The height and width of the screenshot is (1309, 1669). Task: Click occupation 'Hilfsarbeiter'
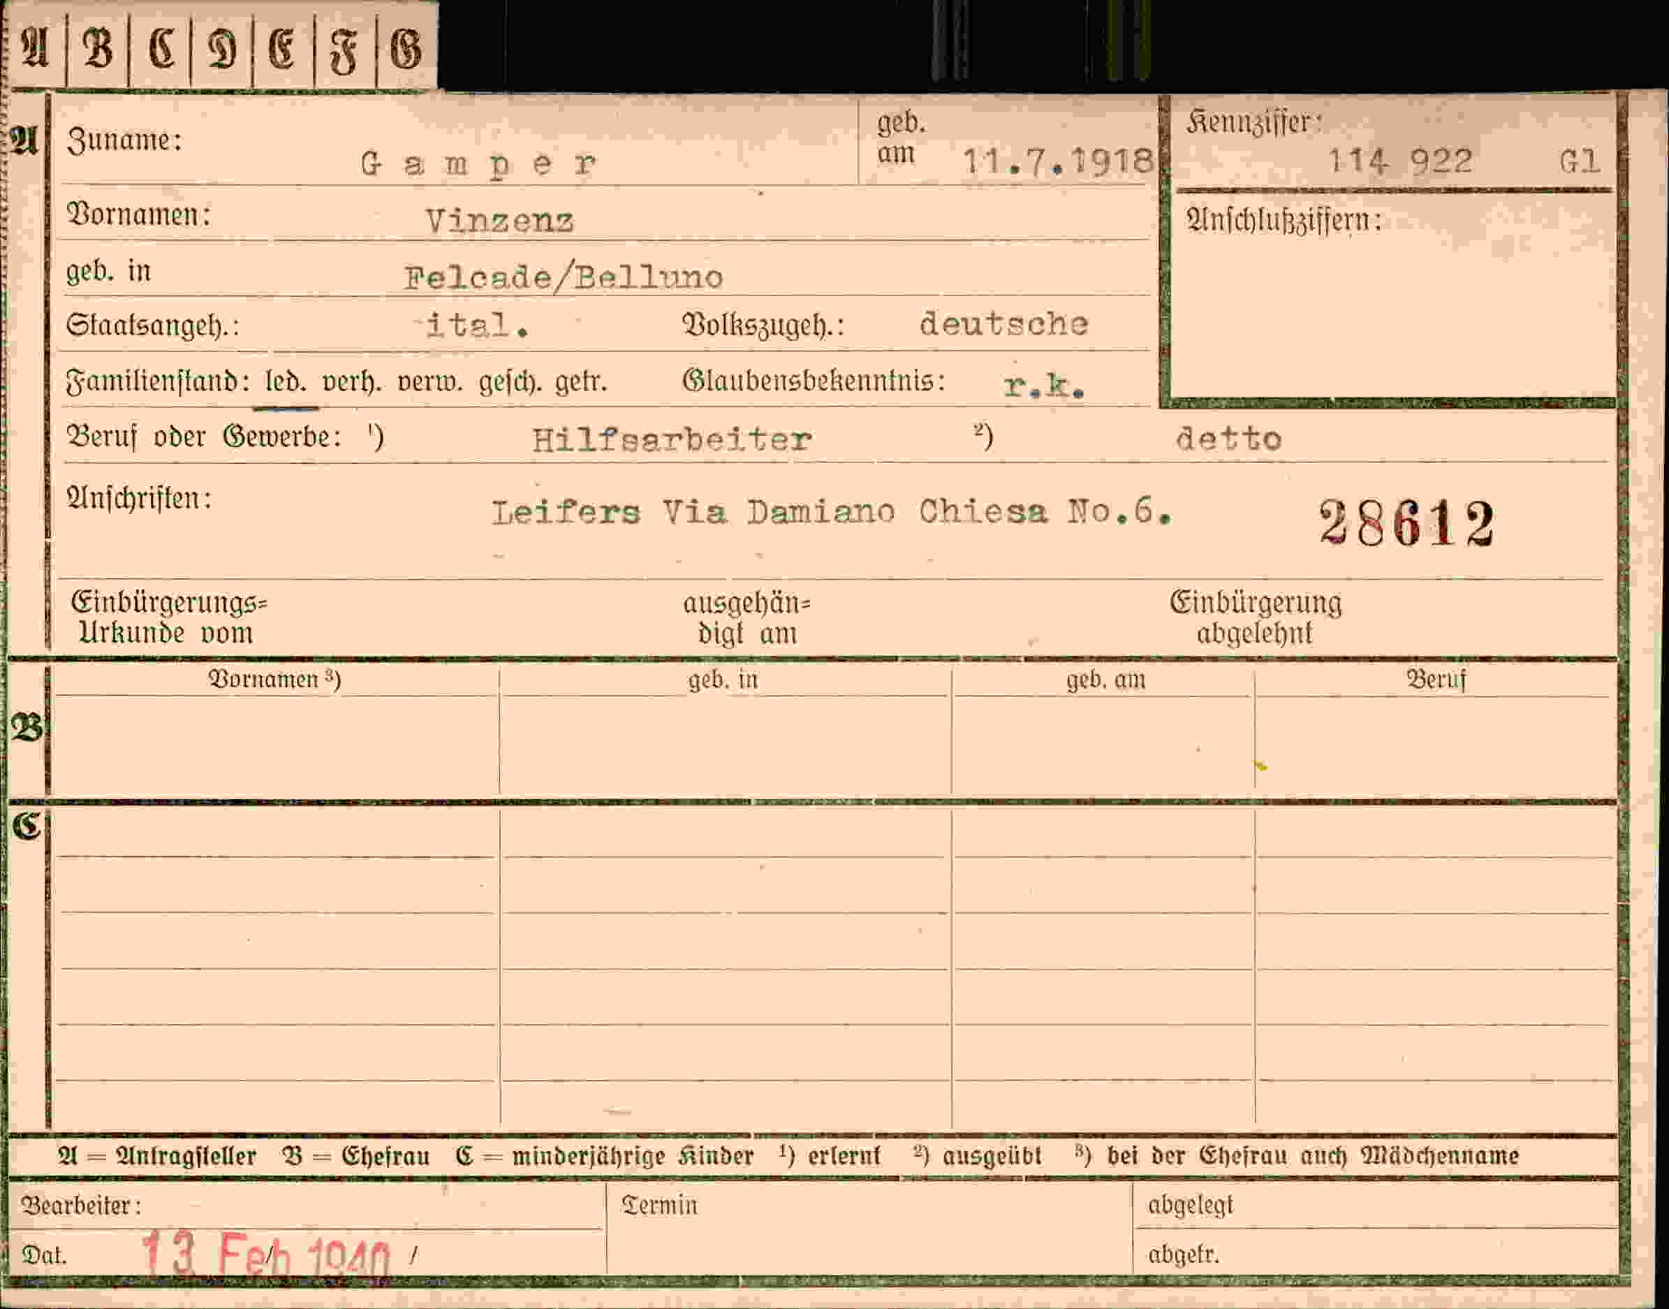(672, 439)
